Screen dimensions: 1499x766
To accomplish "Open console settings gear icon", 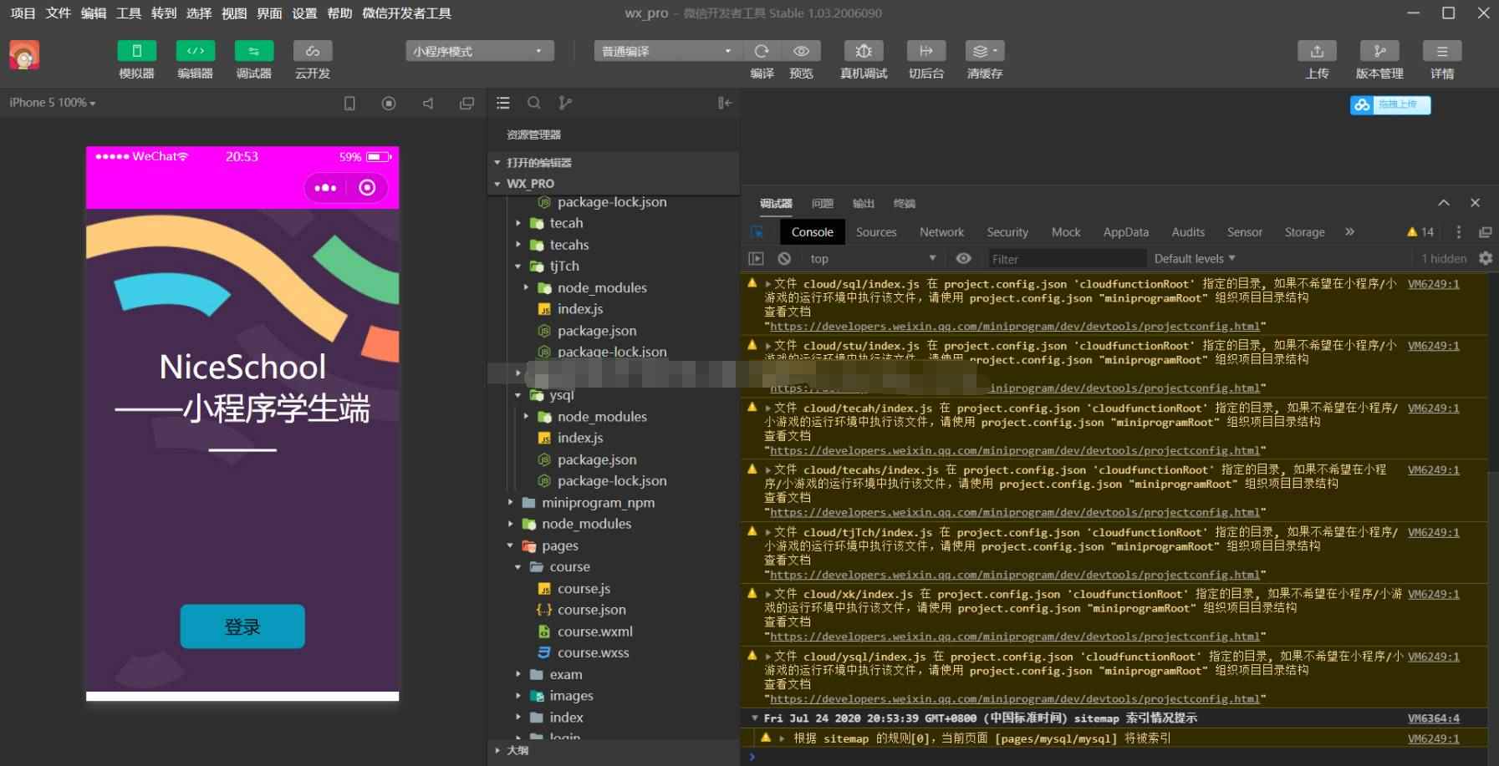I will pos(1486,259).
